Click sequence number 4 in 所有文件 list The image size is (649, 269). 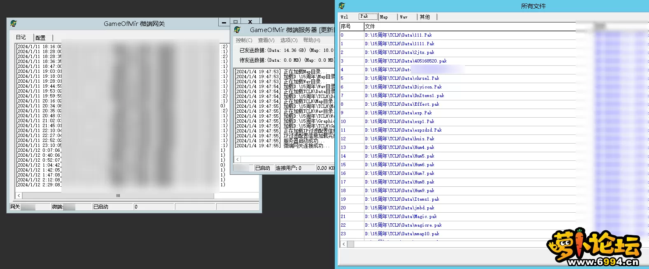342,70
